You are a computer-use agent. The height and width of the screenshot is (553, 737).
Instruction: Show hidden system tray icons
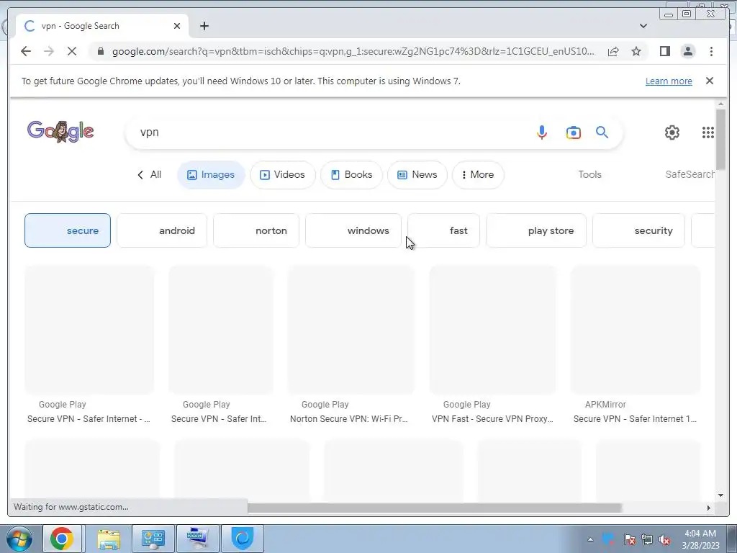590,539
